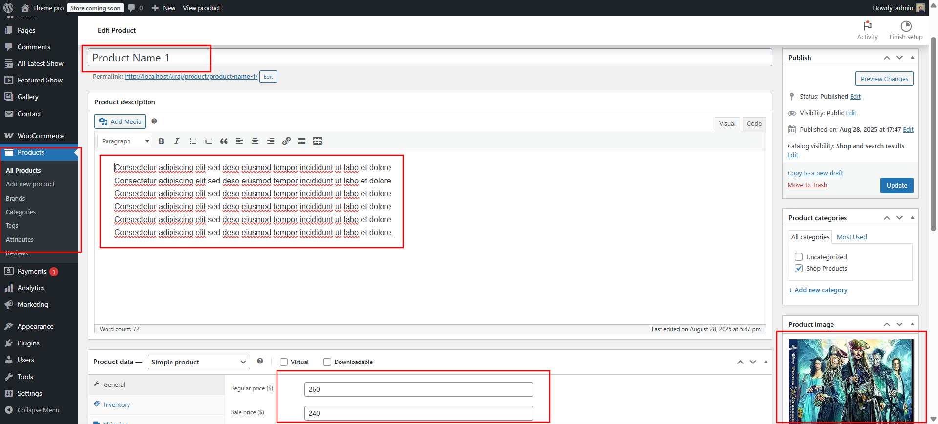The height and width of the screenshot is (424, 938).
Task: Switch to Most Used categories tab
Action: click(852, 237)
